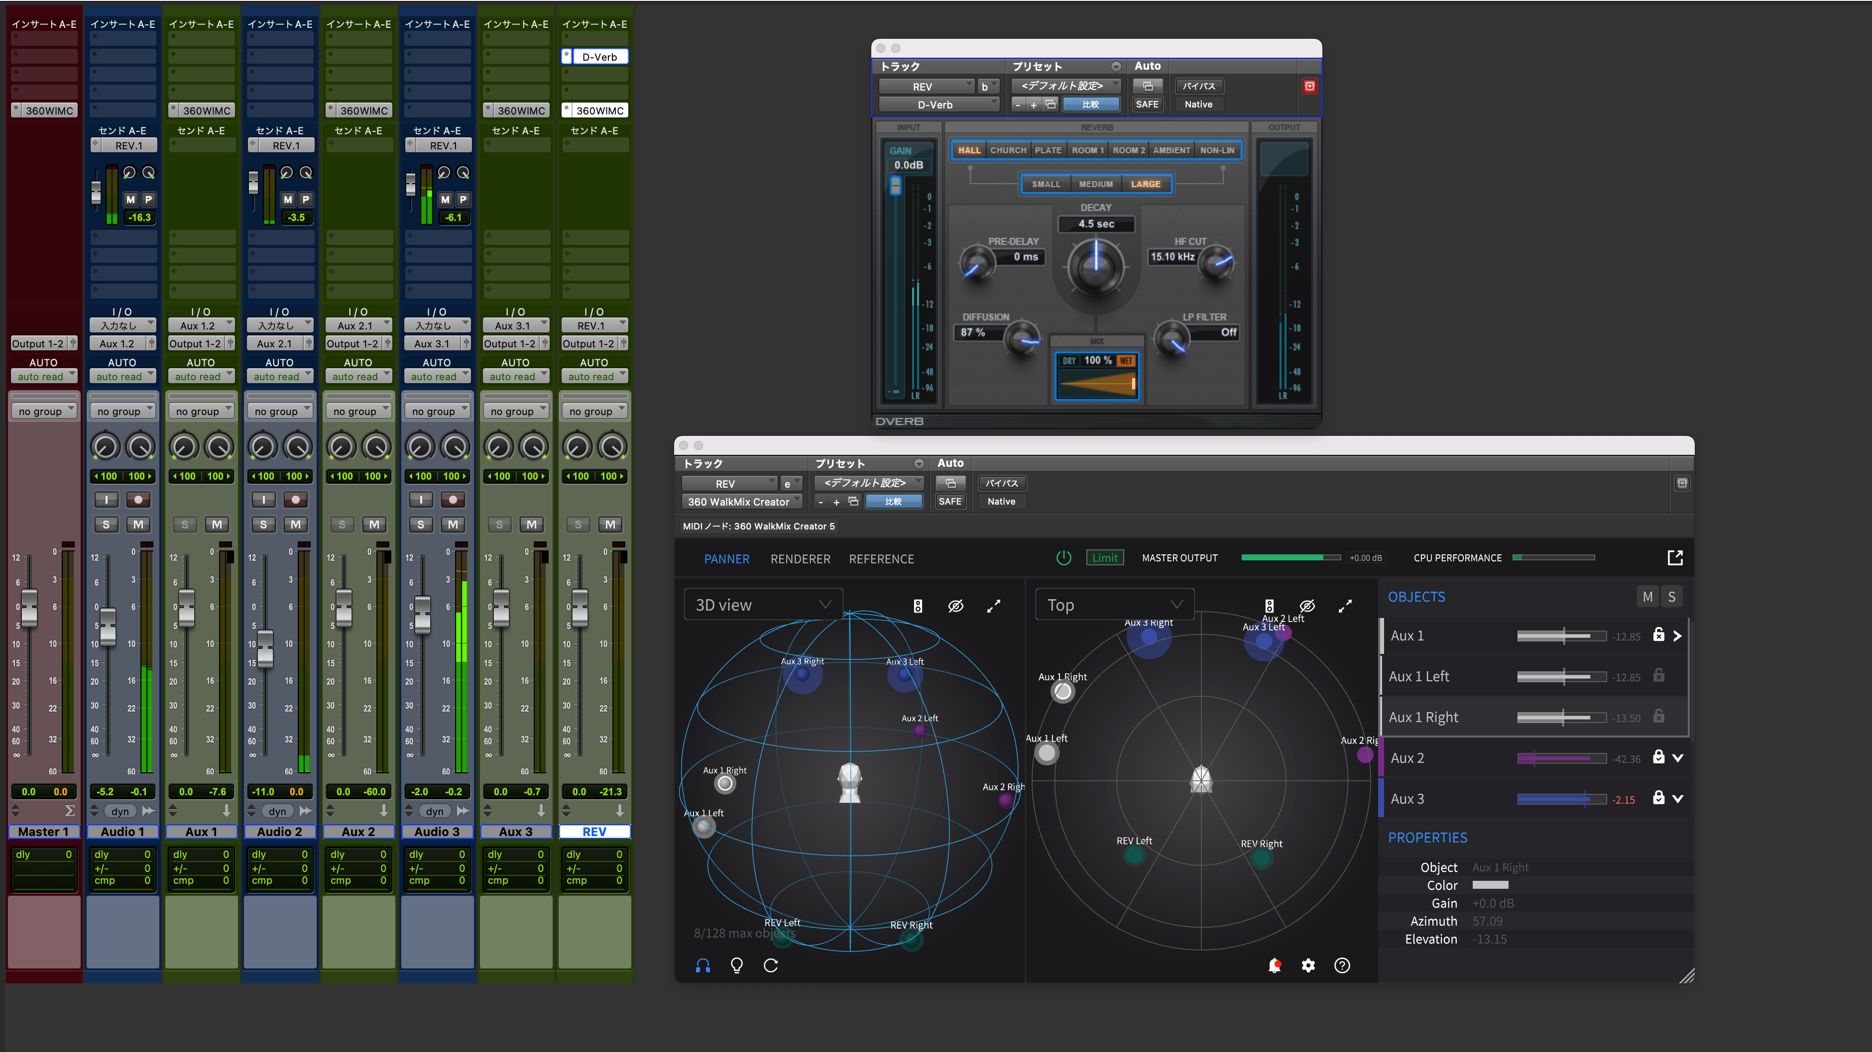Viewport: 1872px width, 1052px height.
Task: Click the Aux 3 object gain slider
Action: point(1561,799)
